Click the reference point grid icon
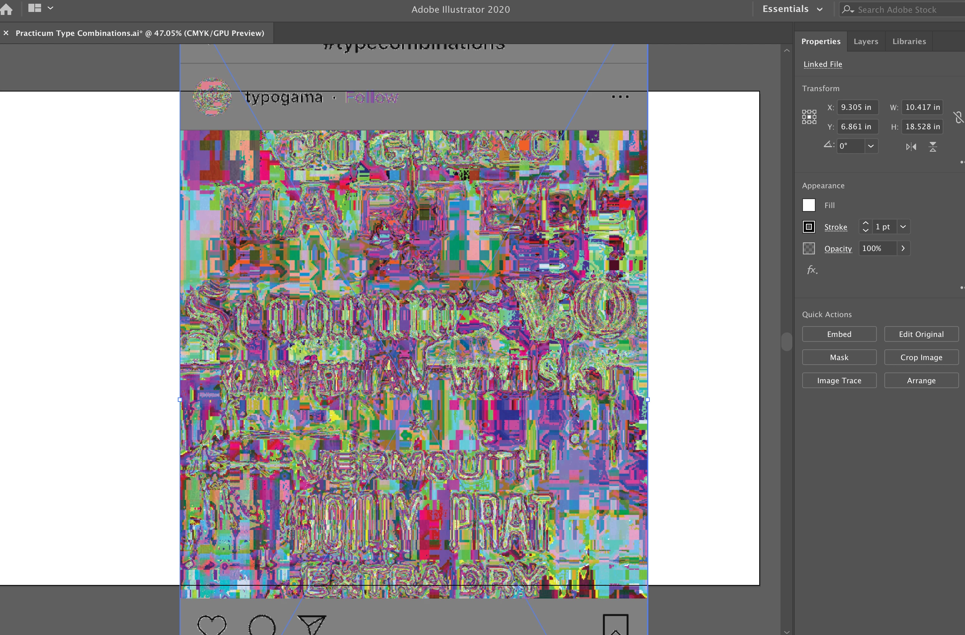Screen dimensions: 965x635 809,117
